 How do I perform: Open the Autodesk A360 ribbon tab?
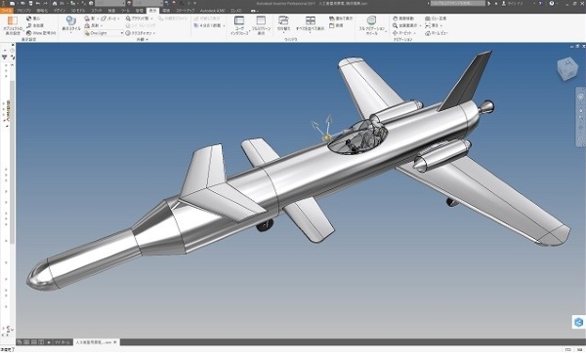[x=213, y=11]
